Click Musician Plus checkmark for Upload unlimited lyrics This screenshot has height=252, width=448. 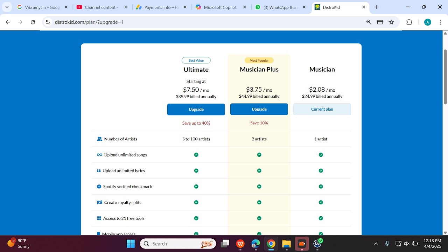click(x=259, y=171)
